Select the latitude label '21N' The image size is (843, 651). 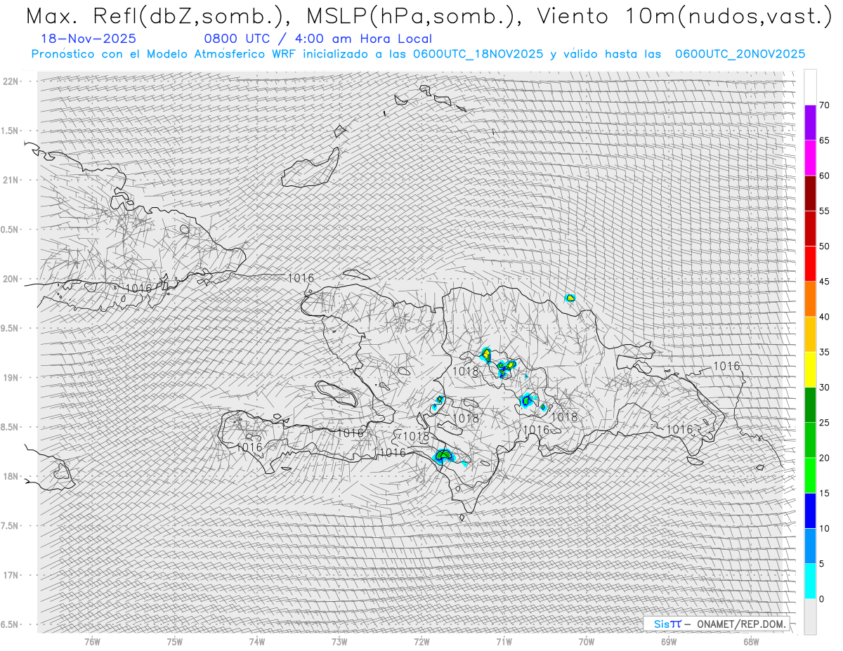tap(11, 180)
